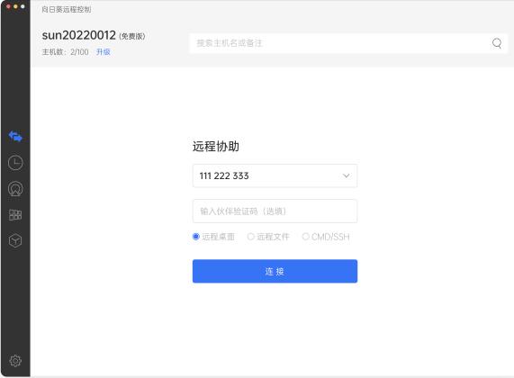
Task: Open the clock history icon in sidebar
Action: (15, 163)
